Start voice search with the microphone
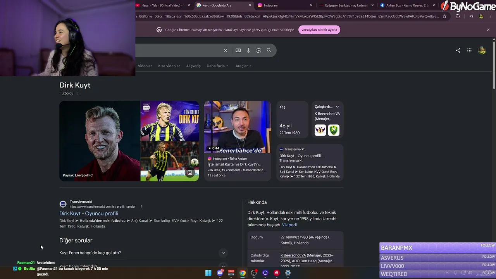 pos(248,50)
